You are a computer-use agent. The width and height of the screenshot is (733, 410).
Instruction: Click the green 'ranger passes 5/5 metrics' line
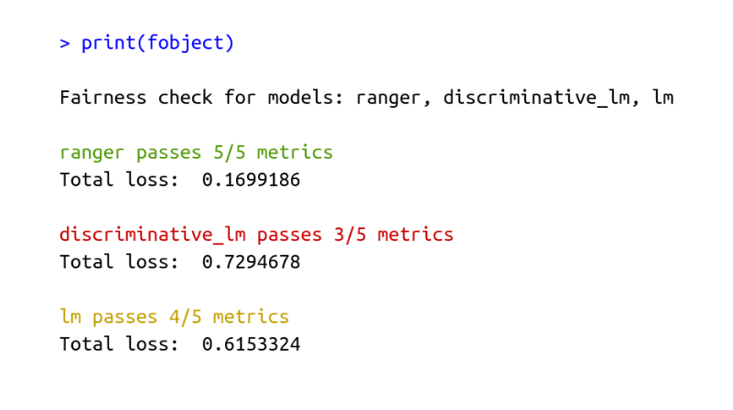[197, 153]
